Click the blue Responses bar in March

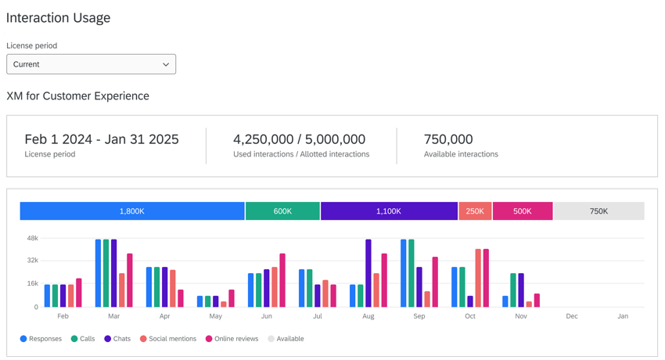[99, 273]
